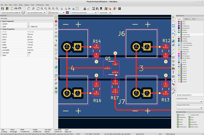Select the arrow selection tool
This screenshot has width=204, height=135.
(x=173, y=17)
